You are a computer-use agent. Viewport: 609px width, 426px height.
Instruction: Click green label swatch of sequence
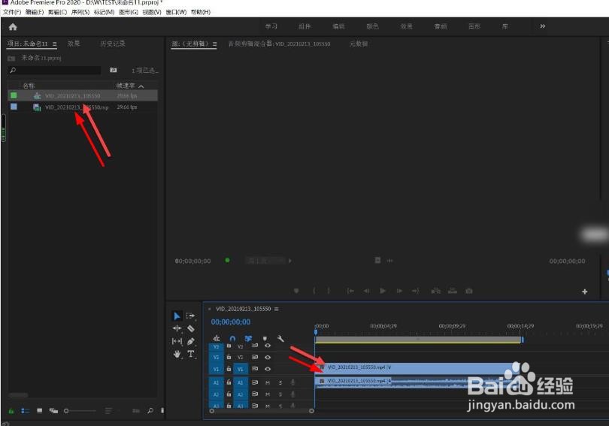[x=14, y=95]
